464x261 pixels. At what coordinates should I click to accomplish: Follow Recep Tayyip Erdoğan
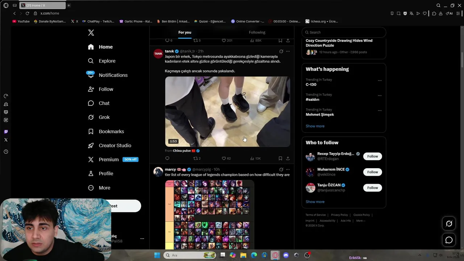click(x=373, y=156)
